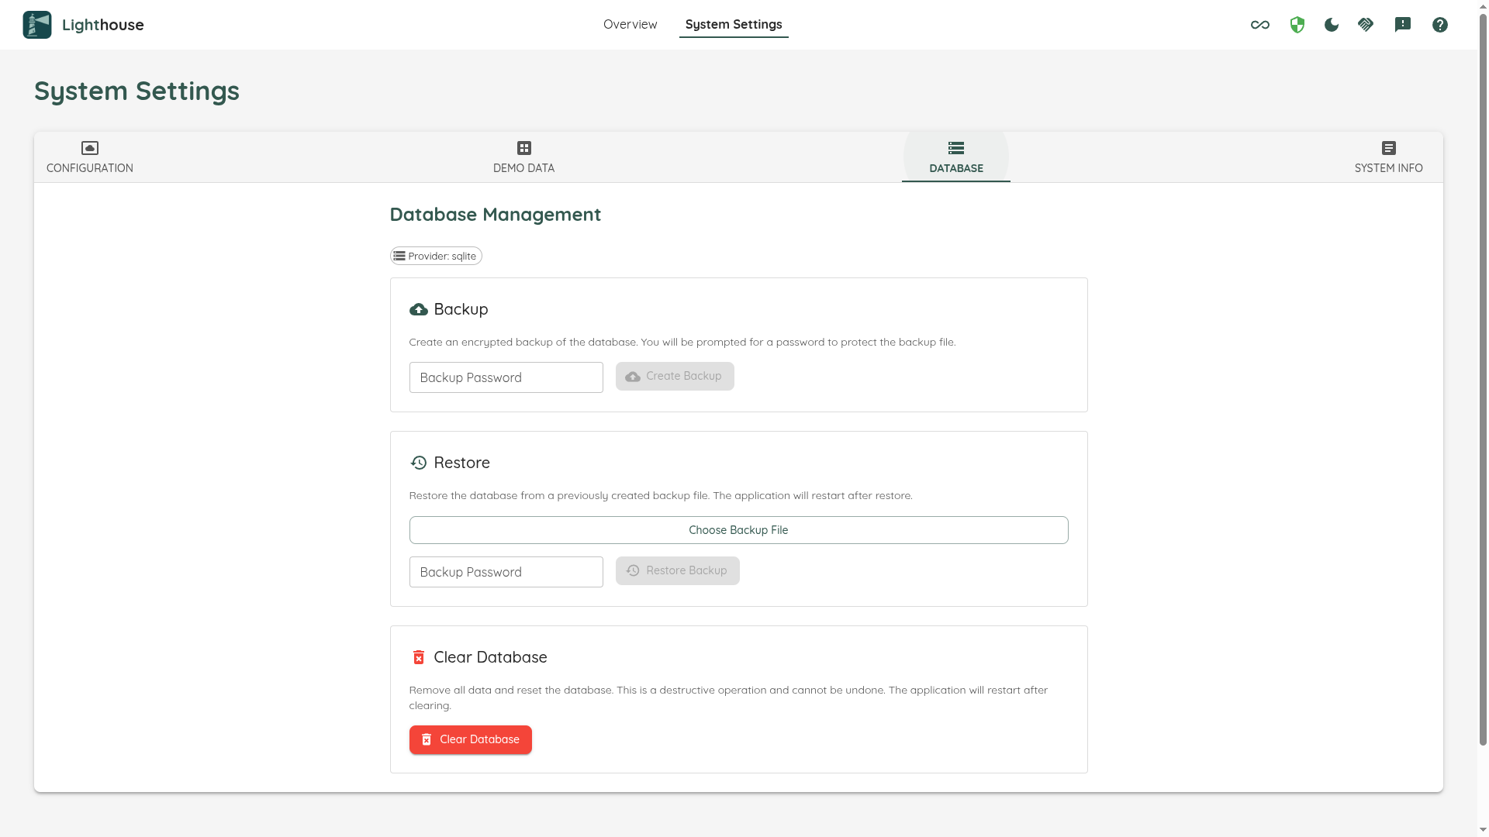Click Backup Password field in Backup section
The height and width of the screenshot is (837, 1489).
[x=506, y=377]
